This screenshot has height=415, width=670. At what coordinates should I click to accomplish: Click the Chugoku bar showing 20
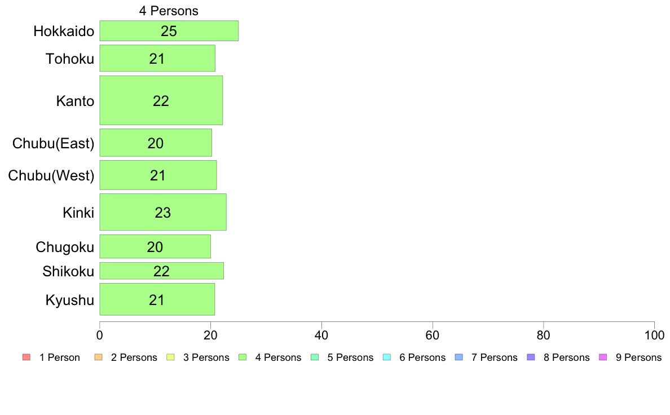pyautogui.click(x=155, y=246)
